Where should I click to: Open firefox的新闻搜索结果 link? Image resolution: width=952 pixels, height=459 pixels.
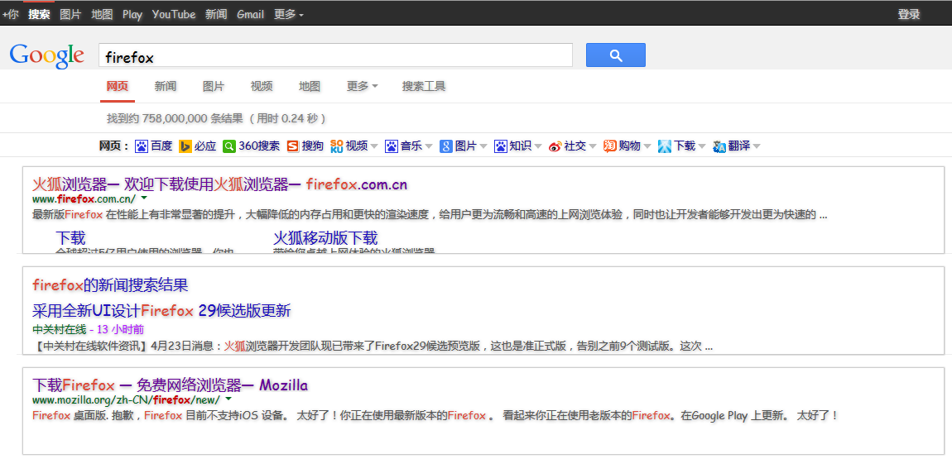click(110, 285)
